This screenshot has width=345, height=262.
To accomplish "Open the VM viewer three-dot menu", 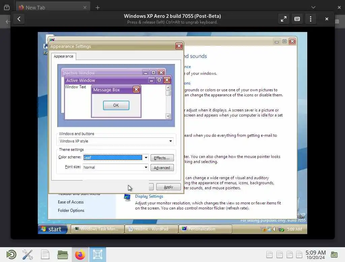I will 310,19.
